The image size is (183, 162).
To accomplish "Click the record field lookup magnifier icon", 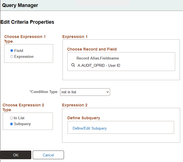I will [x=73, y=65].
